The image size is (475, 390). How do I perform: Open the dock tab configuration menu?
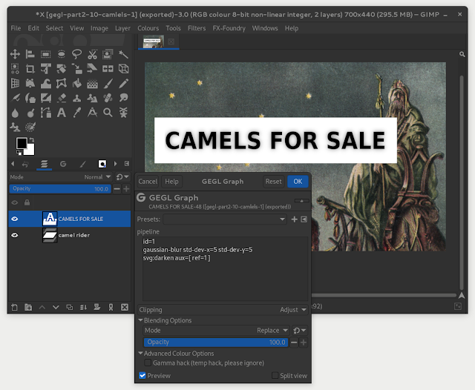pos(127,164)
